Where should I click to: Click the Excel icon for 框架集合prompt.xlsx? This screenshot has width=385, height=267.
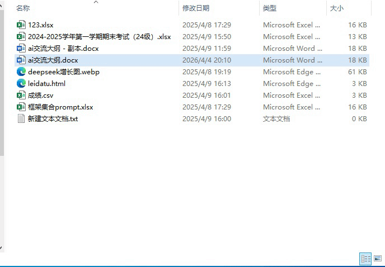tap(21, 107)
